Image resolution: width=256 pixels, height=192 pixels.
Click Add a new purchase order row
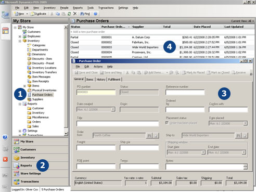tap(162, 32)
